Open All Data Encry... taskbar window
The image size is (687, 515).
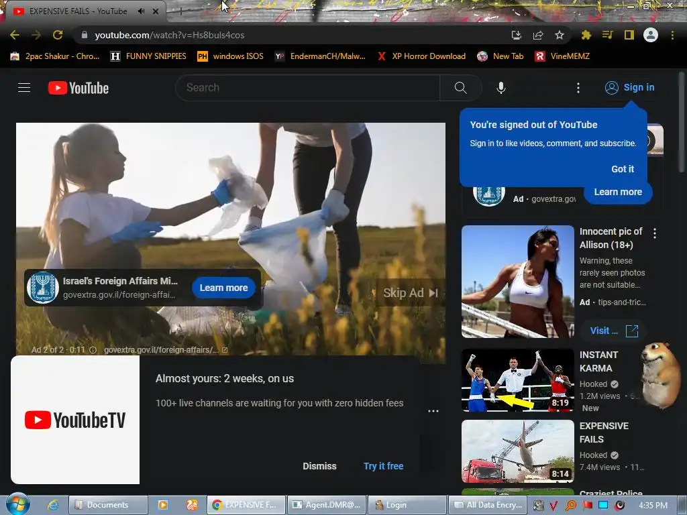coord(487,505)
